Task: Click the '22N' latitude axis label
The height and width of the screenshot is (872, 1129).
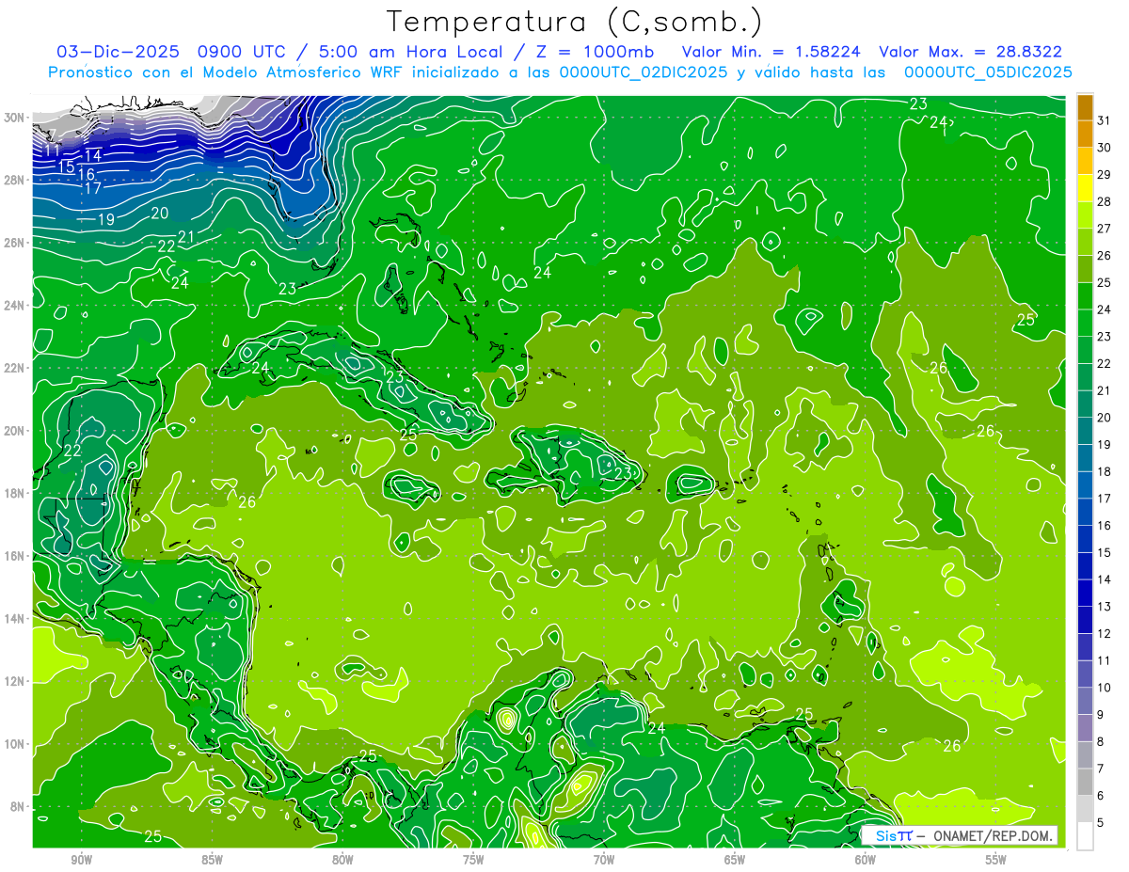Action: point(16,368)
